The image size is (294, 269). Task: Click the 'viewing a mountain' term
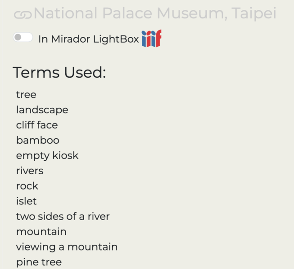(x=67, y=247)
